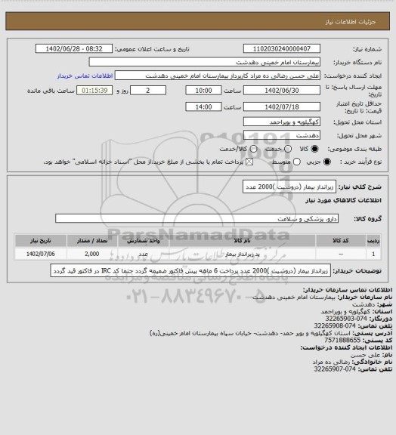Click the response deadline date 1402/06/30
The height and width of the screenshot is (435, 396).
[x=282, y=91]
